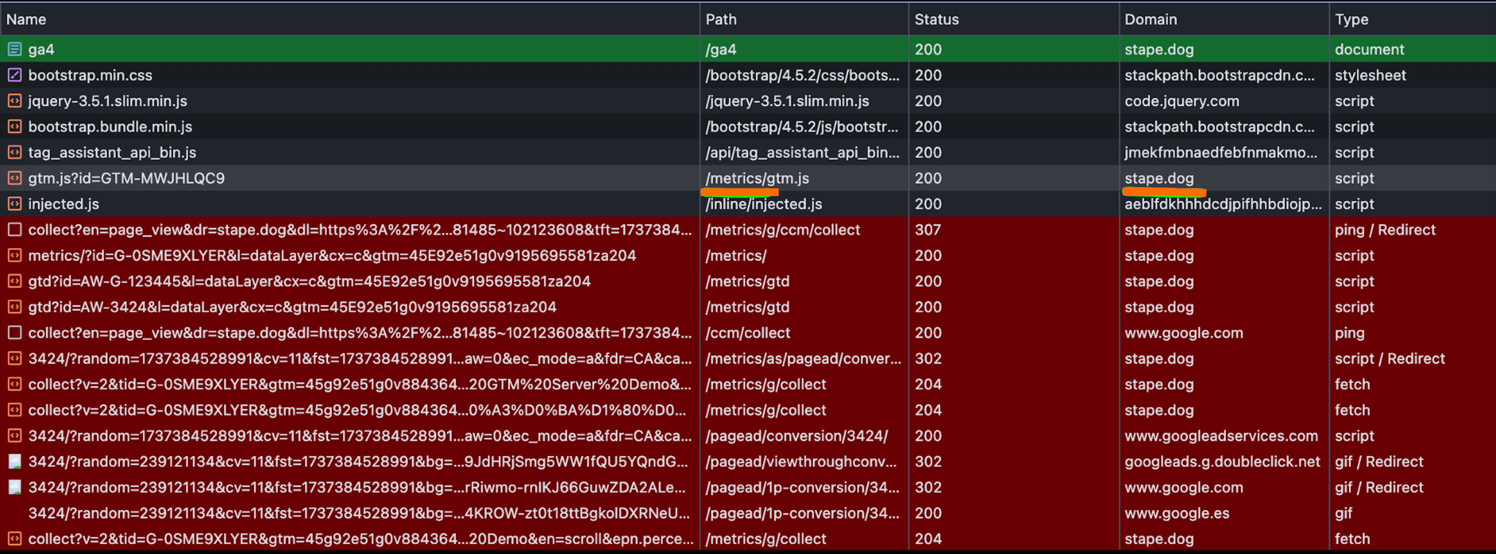The width and height of the screenshot is (1496, 554).
Task: Select the gtd?id=AW-G-123445 request name
Action: pos(309,281)
